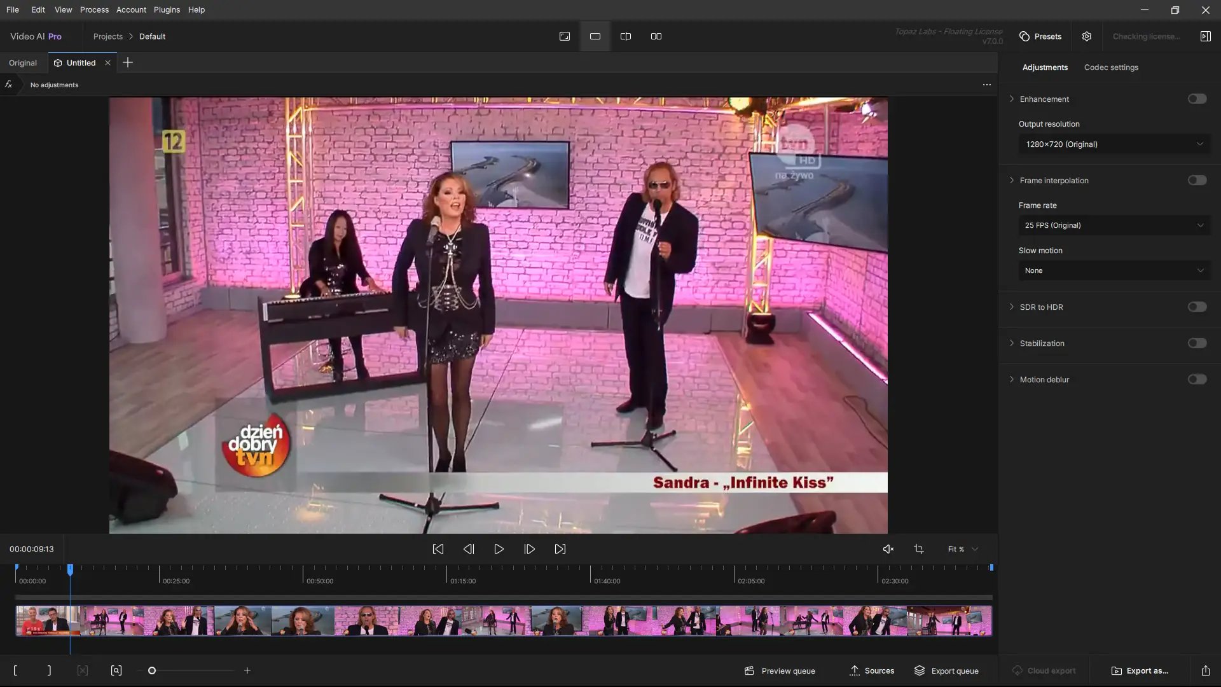Expand the SDR to HDR section
The width and height of the screenshot is (1221, 687).
1012,307
